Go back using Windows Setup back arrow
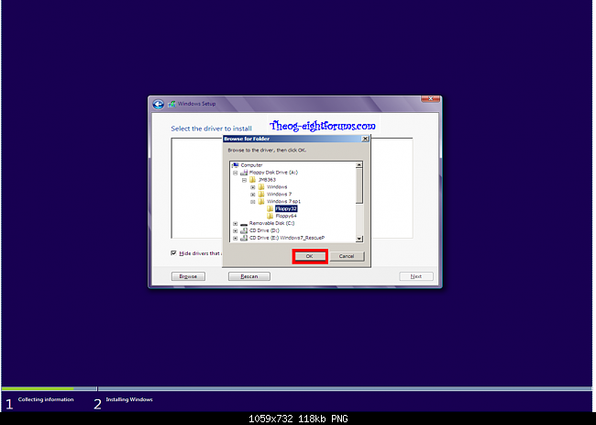Screen dimensions: 596x425 pos(158,104)
